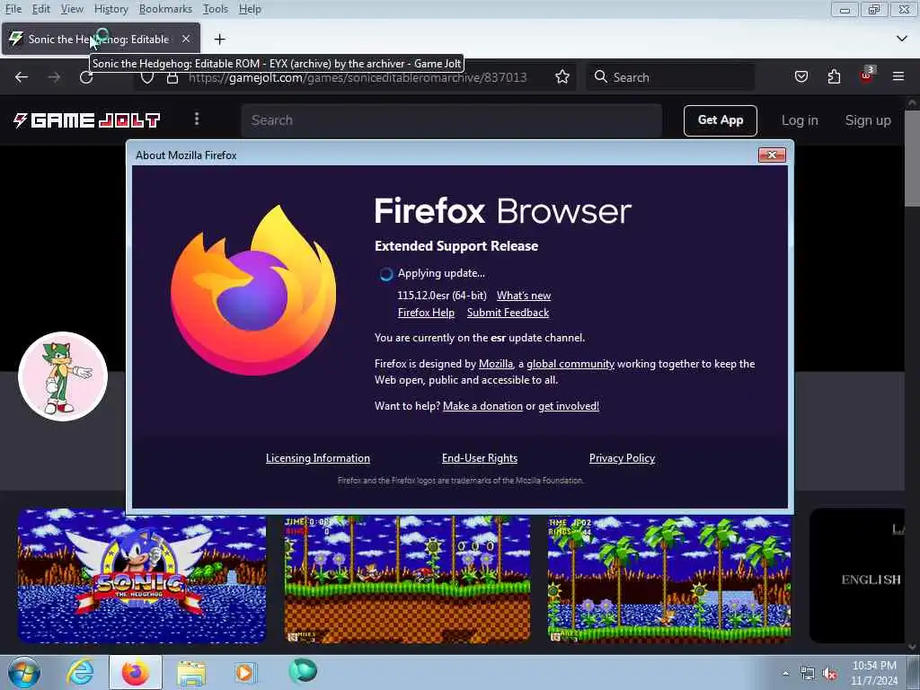Click the What's new link
The image size is (920, 690).
tap(524, 296)
